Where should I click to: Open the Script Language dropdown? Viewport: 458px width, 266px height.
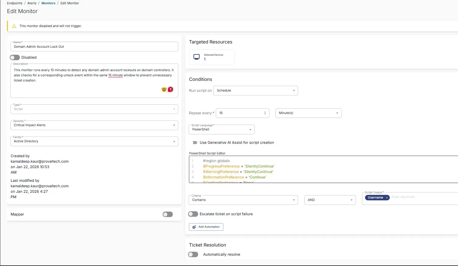pos(222,130)
